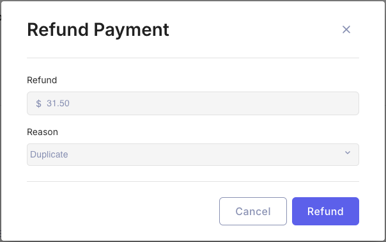The image size is (386, 242).
Task: Click the Refund field label
Action: click(x=42, y=80)
